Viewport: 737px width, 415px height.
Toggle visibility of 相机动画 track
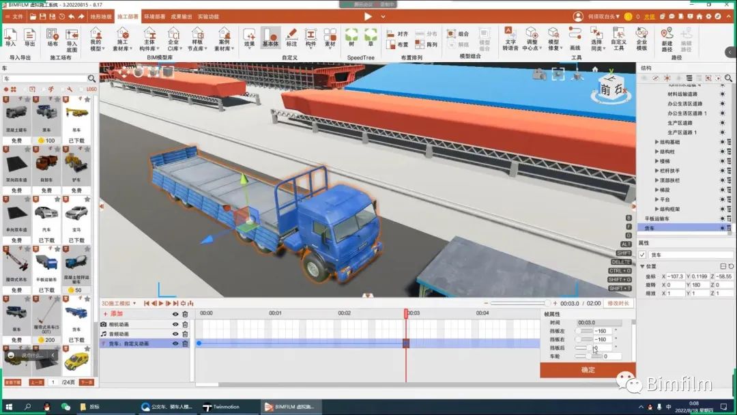pos(175,324)
